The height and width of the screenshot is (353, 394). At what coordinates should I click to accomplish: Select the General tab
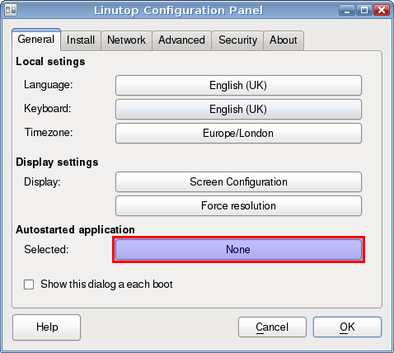36,40
